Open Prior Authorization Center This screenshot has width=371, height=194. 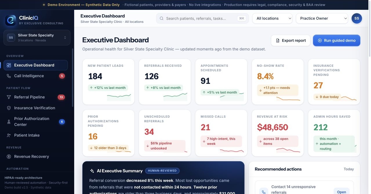coord(36,121)
